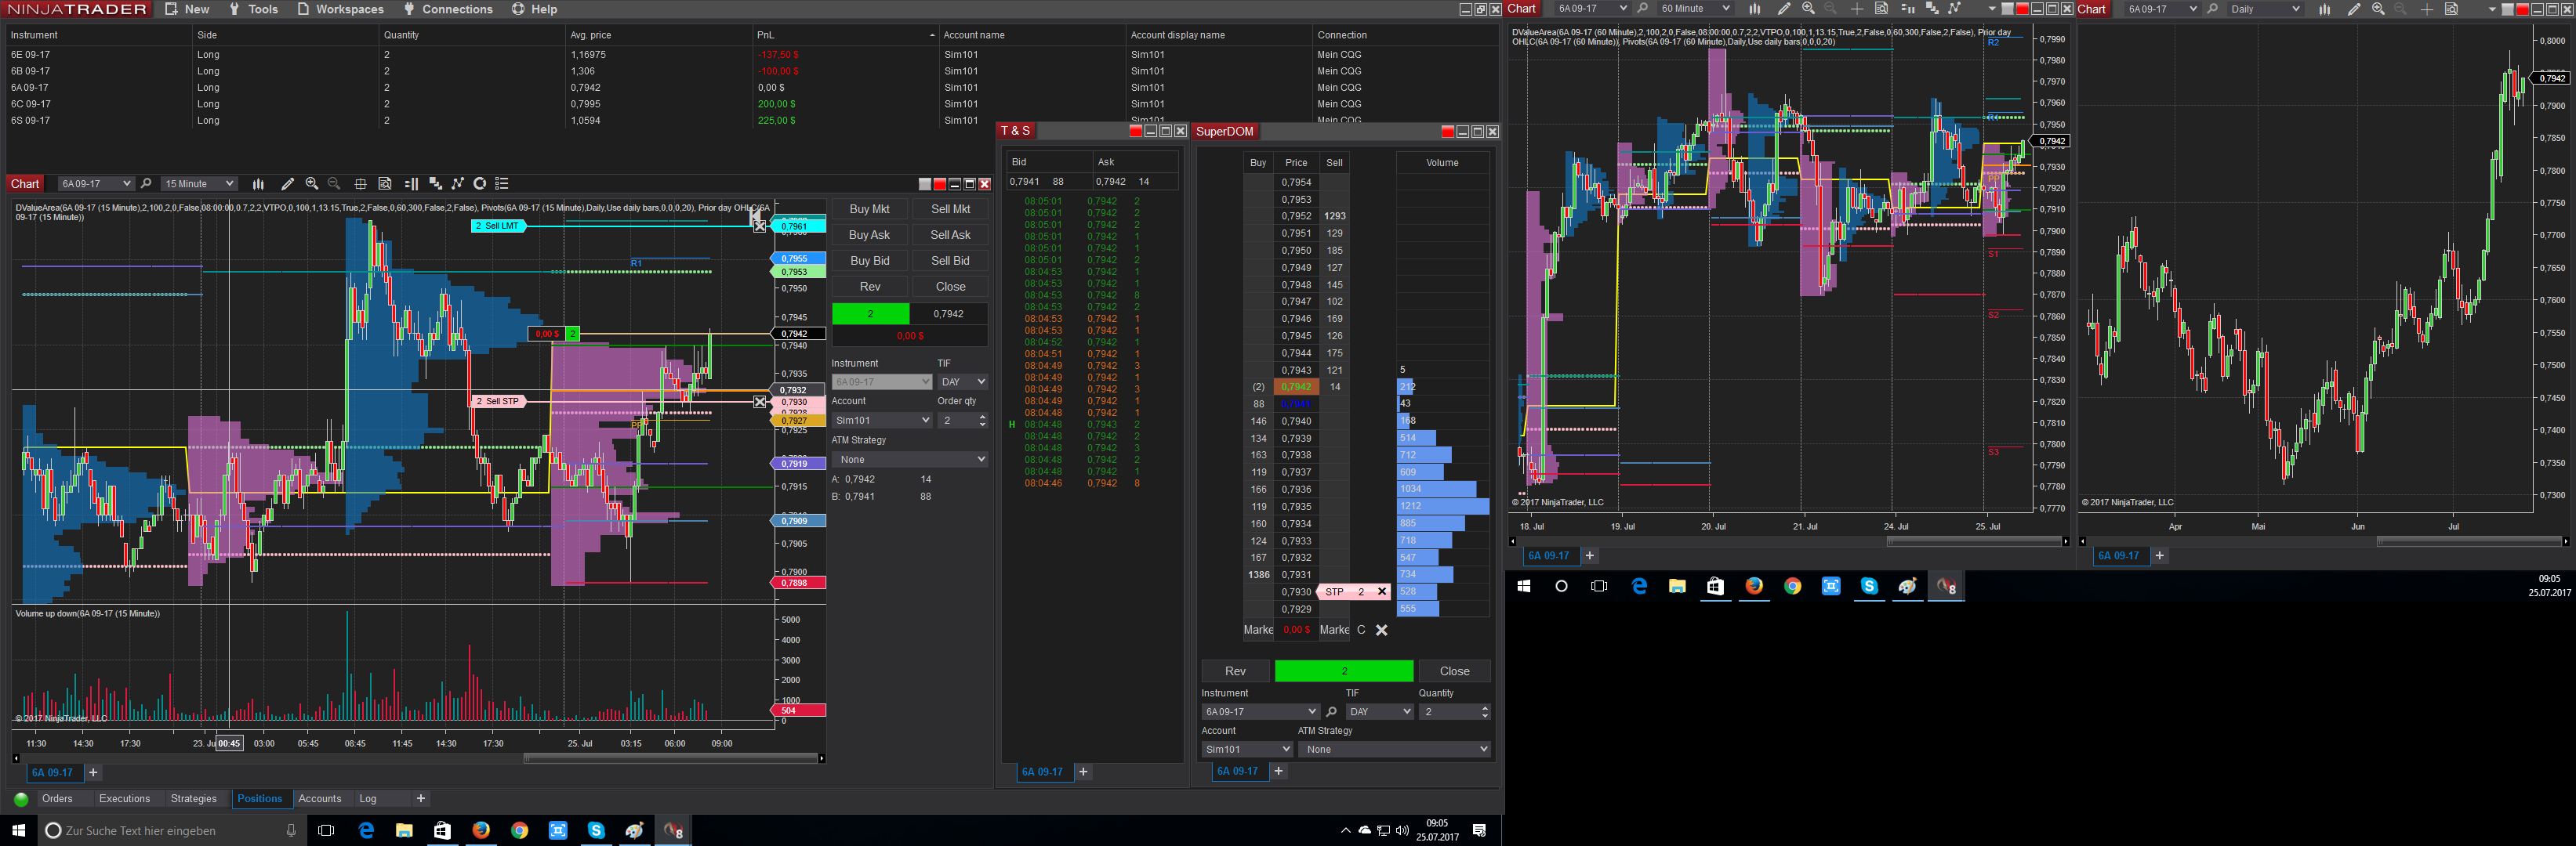Open SuperDOM ATM Strategy dropdown
Viewport: 2576px width, 846px height.
tap(1396, 749)
